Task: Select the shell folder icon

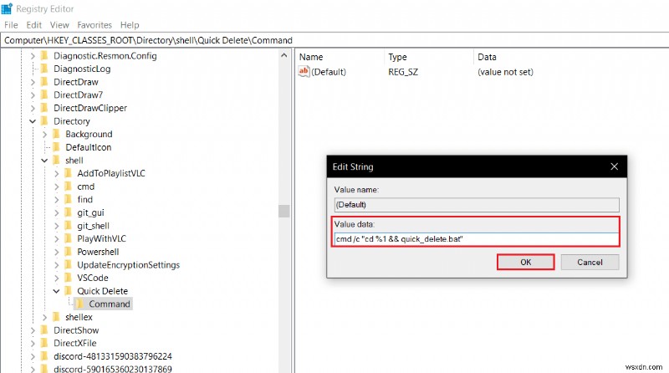Action: pos(56,161)
